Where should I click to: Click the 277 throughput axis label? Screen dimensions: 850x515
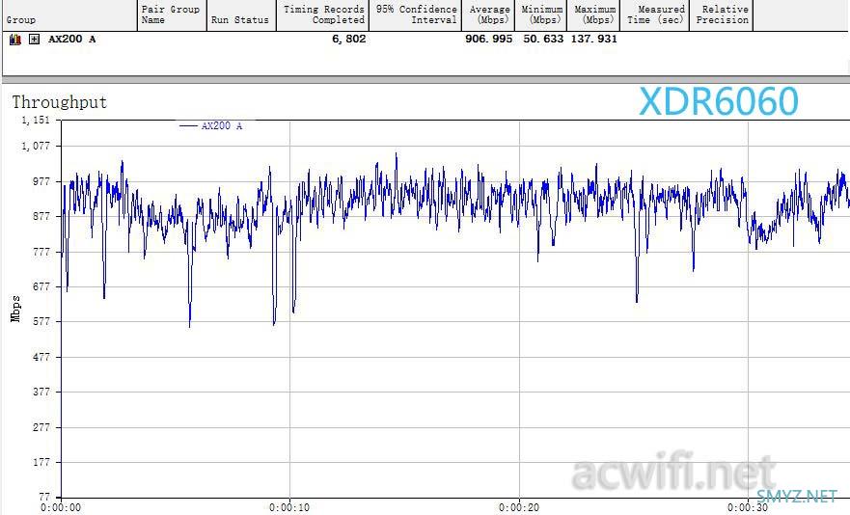pos(41,427)
